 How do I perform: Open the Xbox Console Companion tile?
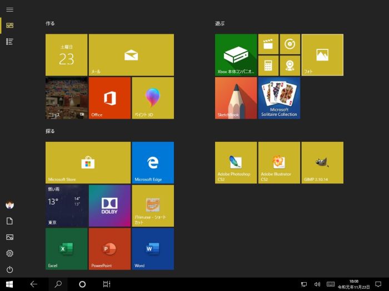point(236,54)
